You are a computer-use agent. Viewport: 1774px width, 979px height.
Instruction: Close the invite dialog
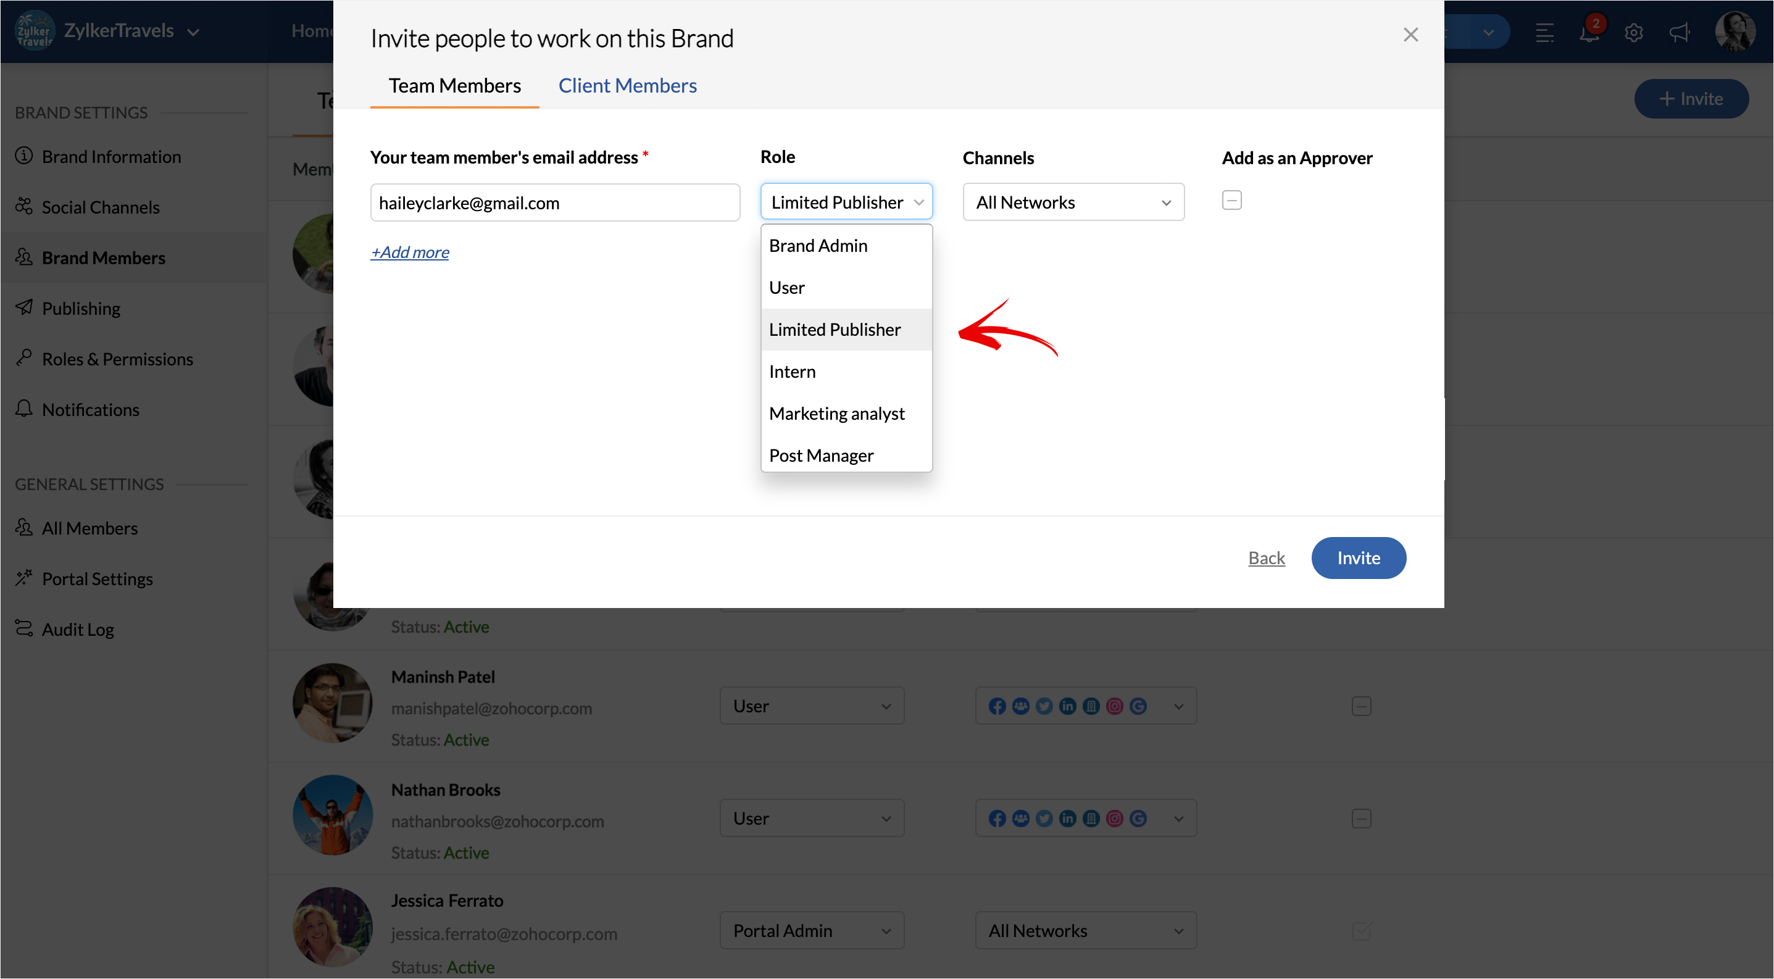coord(1410,35)
